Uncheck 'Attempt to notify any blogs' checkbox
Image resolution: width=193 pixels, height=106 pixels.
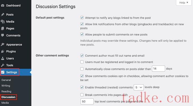[x=82, y=18]
